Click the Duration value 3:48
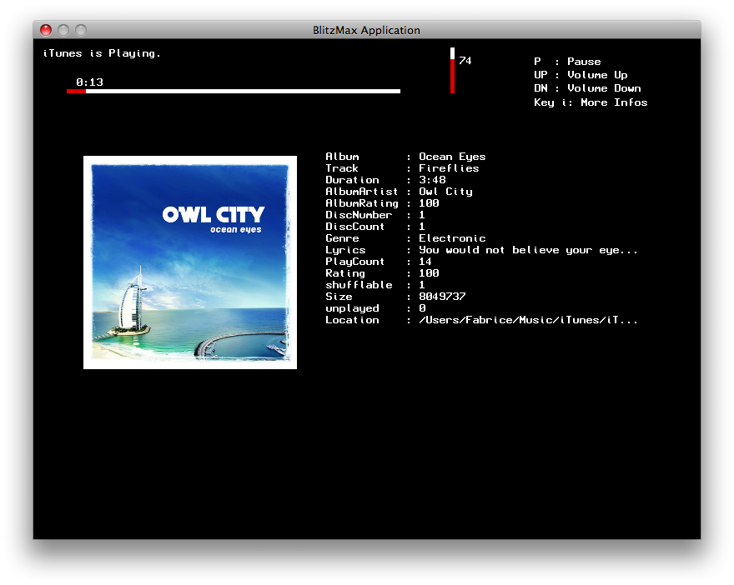This screenshot has height=585, width=734. point(432,180)
